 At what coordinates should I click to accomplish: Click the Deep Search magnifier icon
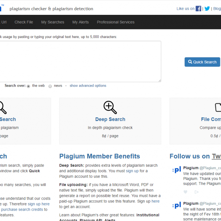click(110, 107)
